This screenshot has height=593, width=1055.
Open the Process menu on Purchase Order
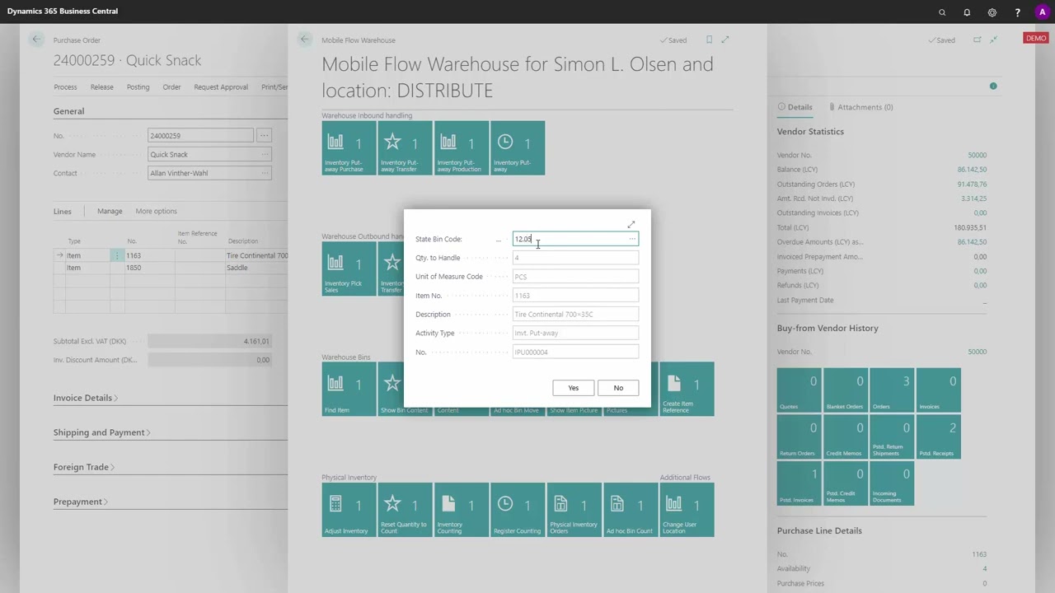[x=65, y=87]
